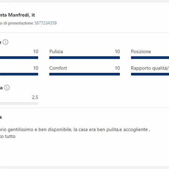This screenshot has height=169, width=169.
Task: Click the 2,5 score value
Action: point(35,97)
